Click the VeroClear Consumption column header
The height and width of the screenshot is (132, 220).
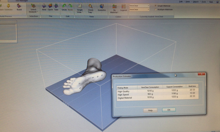pyautogui.click(x=150, y=87)
